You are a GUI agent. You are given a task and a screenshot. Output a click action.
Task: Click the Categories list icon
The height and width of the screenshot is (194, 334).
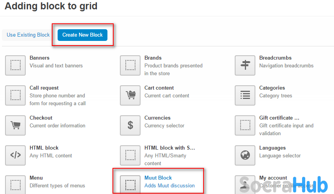245,95
